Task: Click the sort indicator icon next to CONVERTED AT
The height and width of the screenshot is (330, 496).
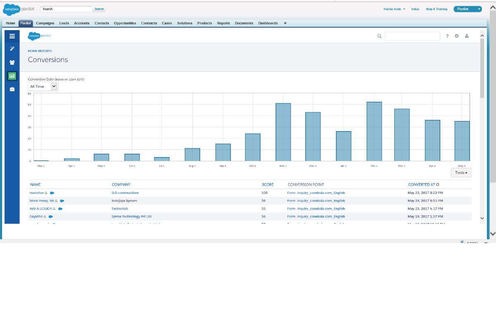Action: (x=438, y=184)
